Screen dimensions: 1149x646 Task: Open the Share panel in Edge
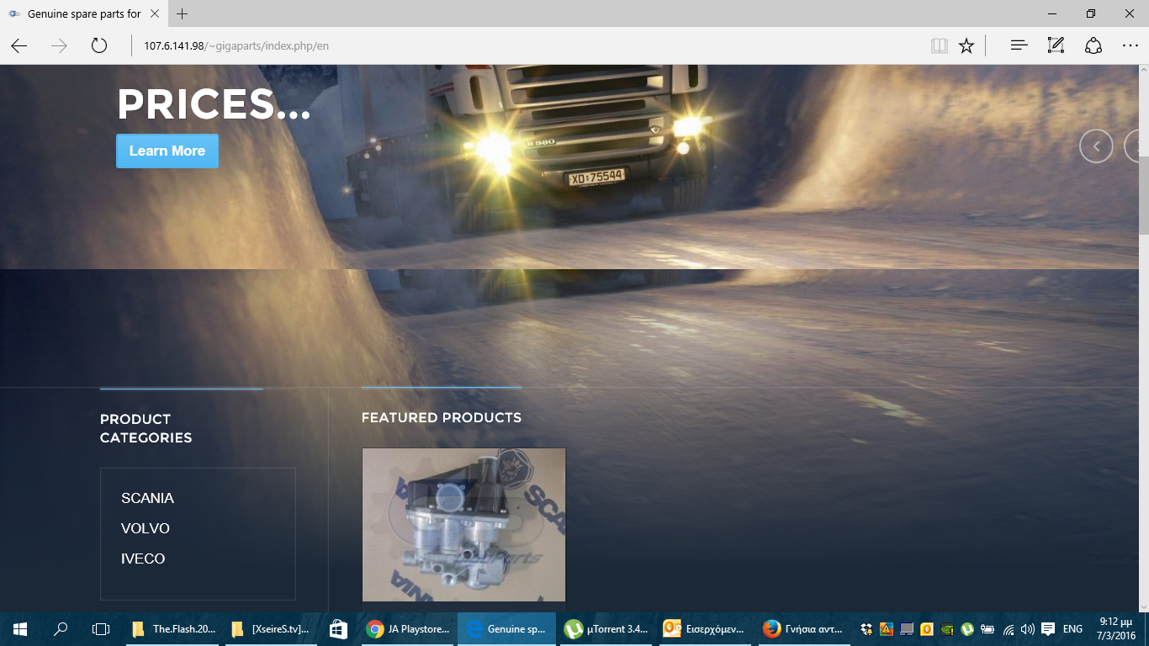pos(1093,45)
